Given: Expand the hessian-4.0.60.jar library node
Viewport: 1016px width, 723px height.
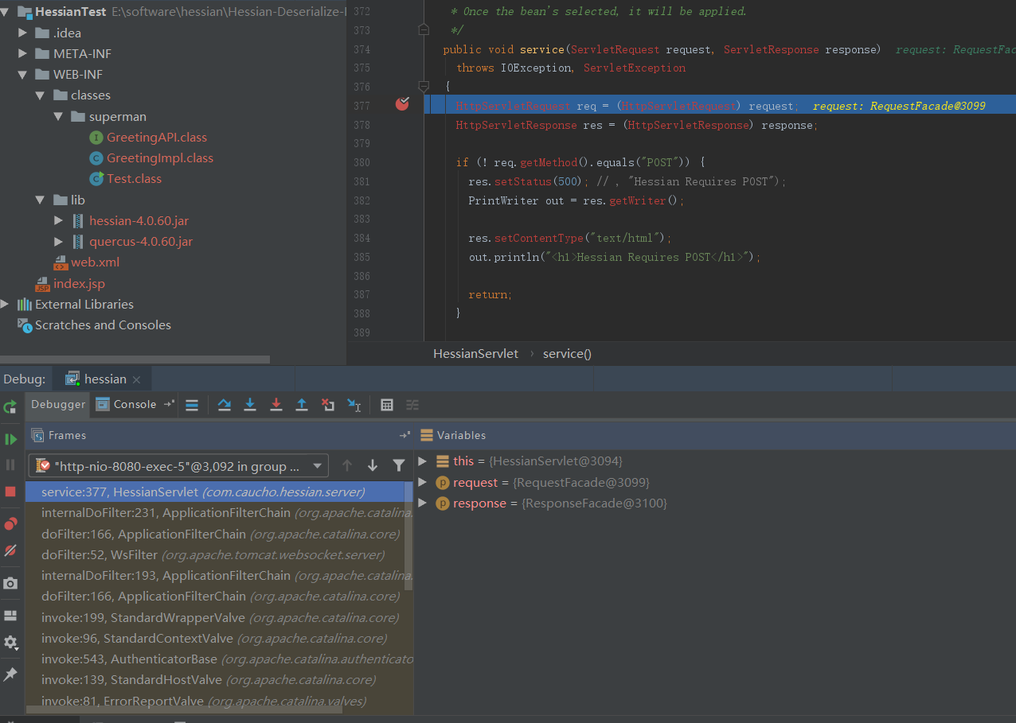Looking at the screenshot, I should (58, 220).
